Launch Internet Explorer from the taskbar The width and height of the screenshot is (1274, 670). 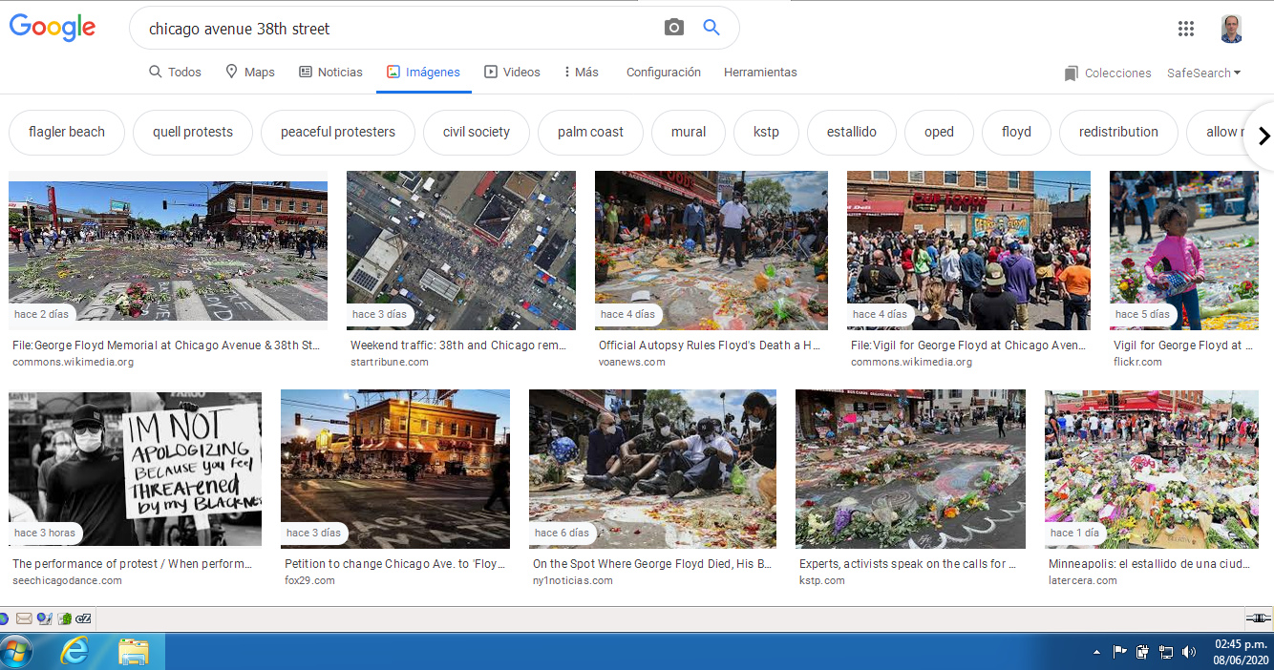point(74,652)
